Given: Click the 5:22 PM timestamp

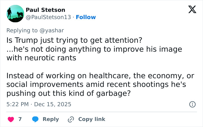Looking at the screenshot, I should 17,104.
